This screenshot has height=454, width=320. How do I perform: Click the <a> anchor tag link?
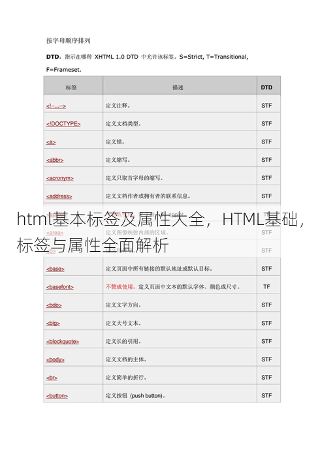pos(51,142)
